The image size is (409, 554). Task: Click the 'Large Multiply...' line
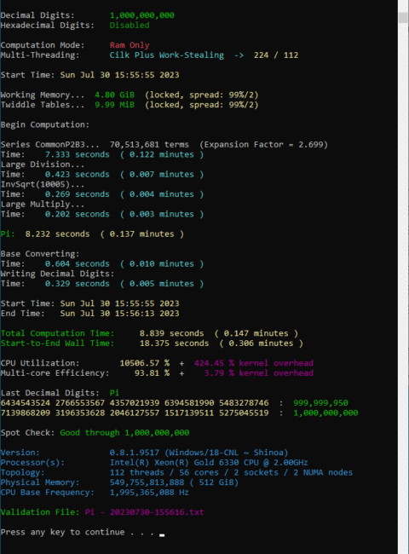(x=43, y=205)
